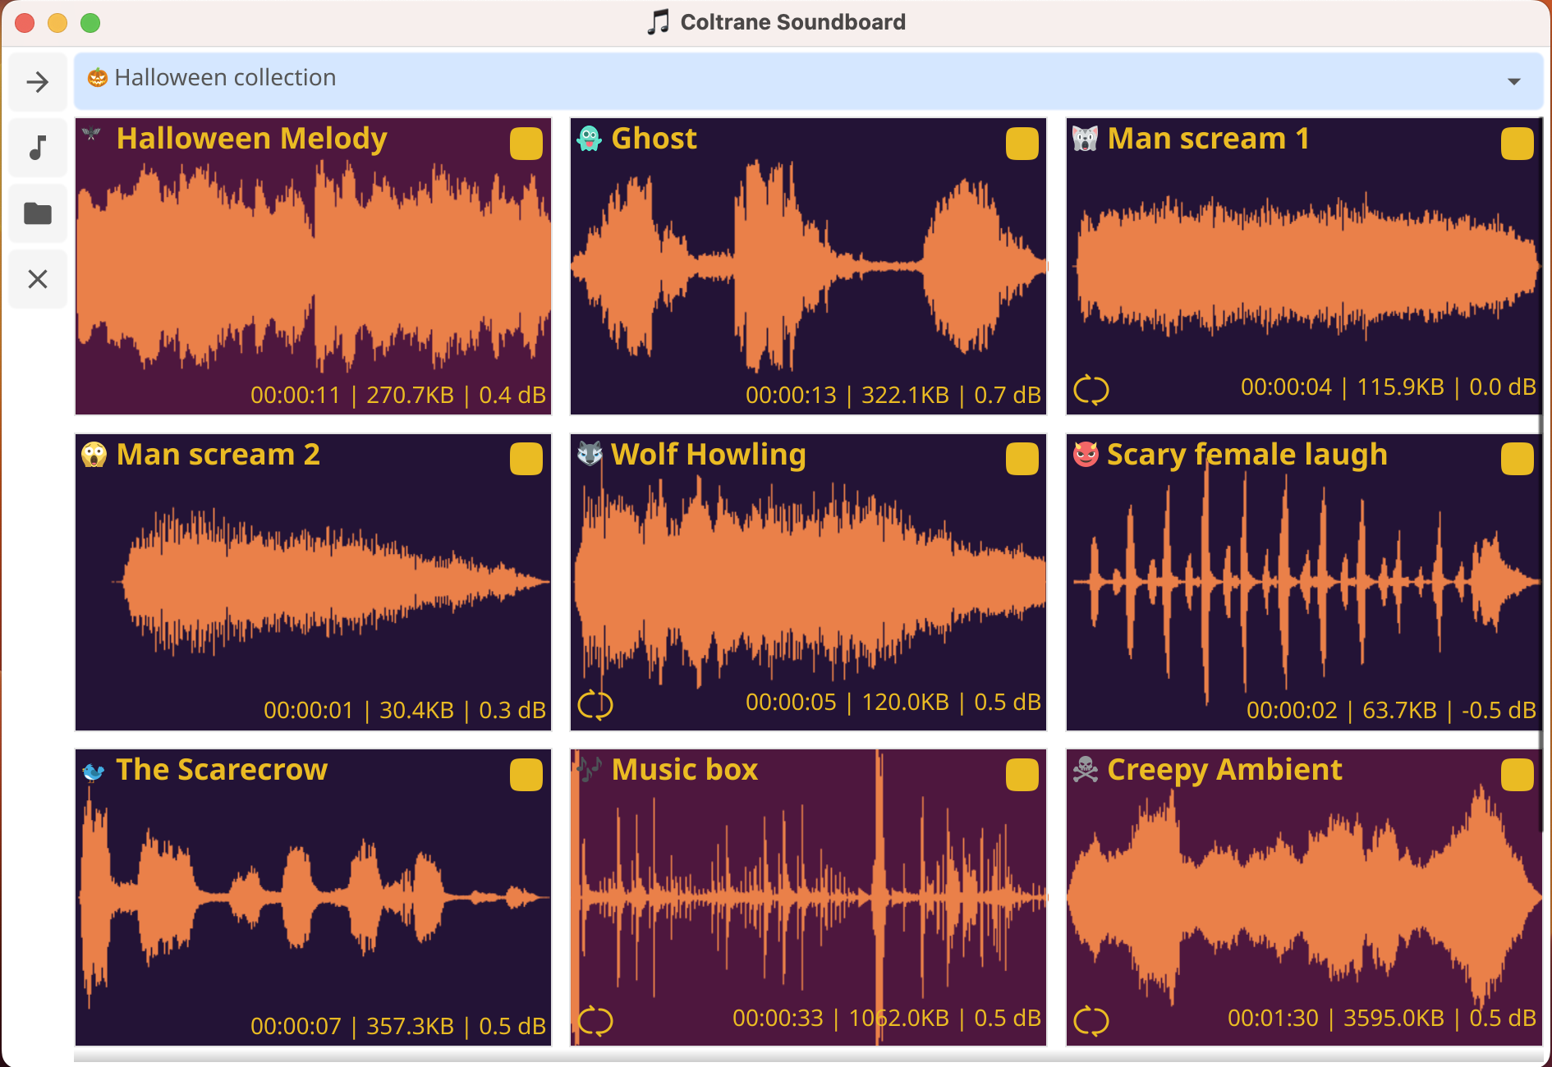This screenshot has width=1552, height=1067.
Task: Click the arrow icon in the sidebar
Action: click(x=38, y=82)
